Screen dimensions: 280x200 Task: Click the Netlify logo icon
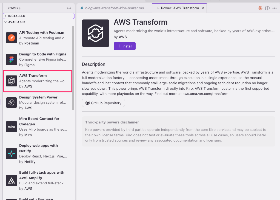12,154
